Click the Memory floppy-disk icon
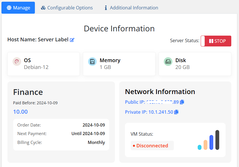The image size is (239, 167). coord(92,62)
